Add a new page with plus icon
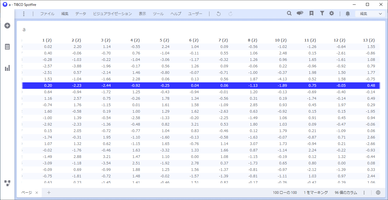Viewport: 388px width, 200px height. [x=49, y=193]
